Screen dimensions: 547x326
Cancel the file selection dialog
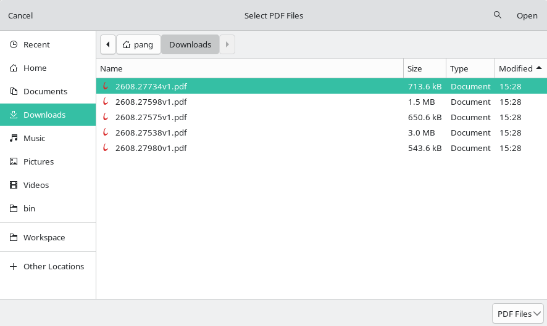tap(20, 15)
